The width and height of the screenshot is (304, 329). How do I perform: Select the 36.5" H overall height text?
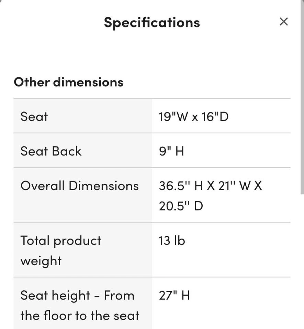181,186
